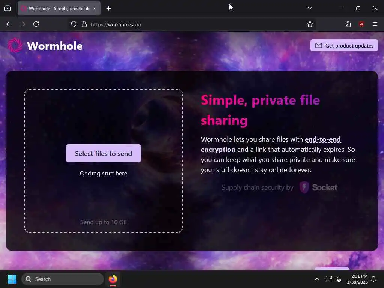Click Select files to send button
384x288 pixels.
pos(103,153)
